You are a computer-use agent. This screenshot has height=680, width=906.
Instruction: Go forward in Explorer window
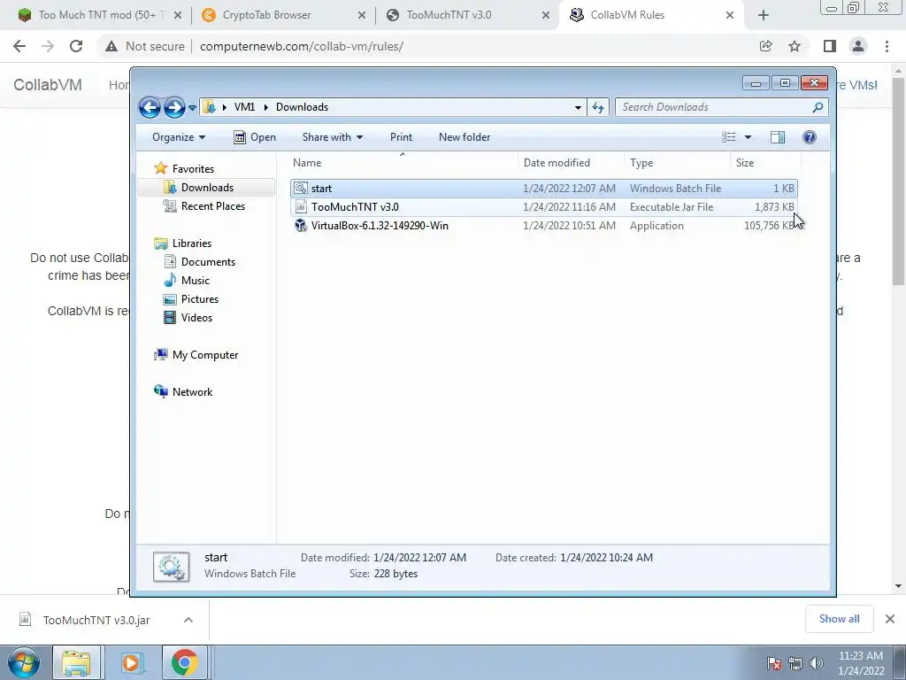[x=174, y=107]
